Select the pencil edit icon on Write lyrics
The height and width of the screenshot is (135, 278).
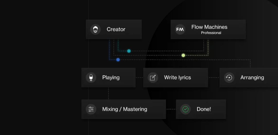point(153,78)
